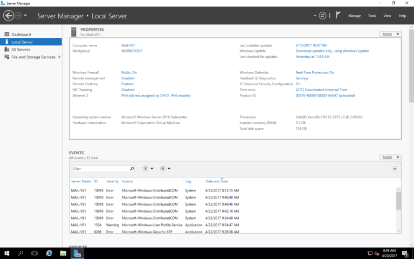This screenshot has height=259, width=414.
Task: Sort events by Date and Time column
Action: pyautogui.click(x=217, y=181)
